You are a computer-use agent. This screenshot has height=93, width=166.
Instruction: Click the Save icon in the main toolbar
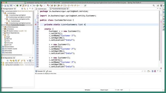(5, 5)
